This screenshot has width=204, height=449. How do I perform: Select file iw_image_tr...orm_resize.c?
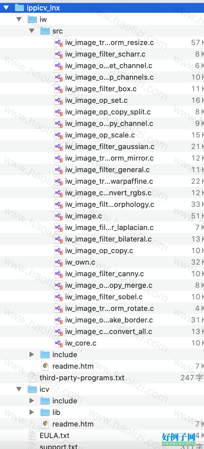(109, 43)
